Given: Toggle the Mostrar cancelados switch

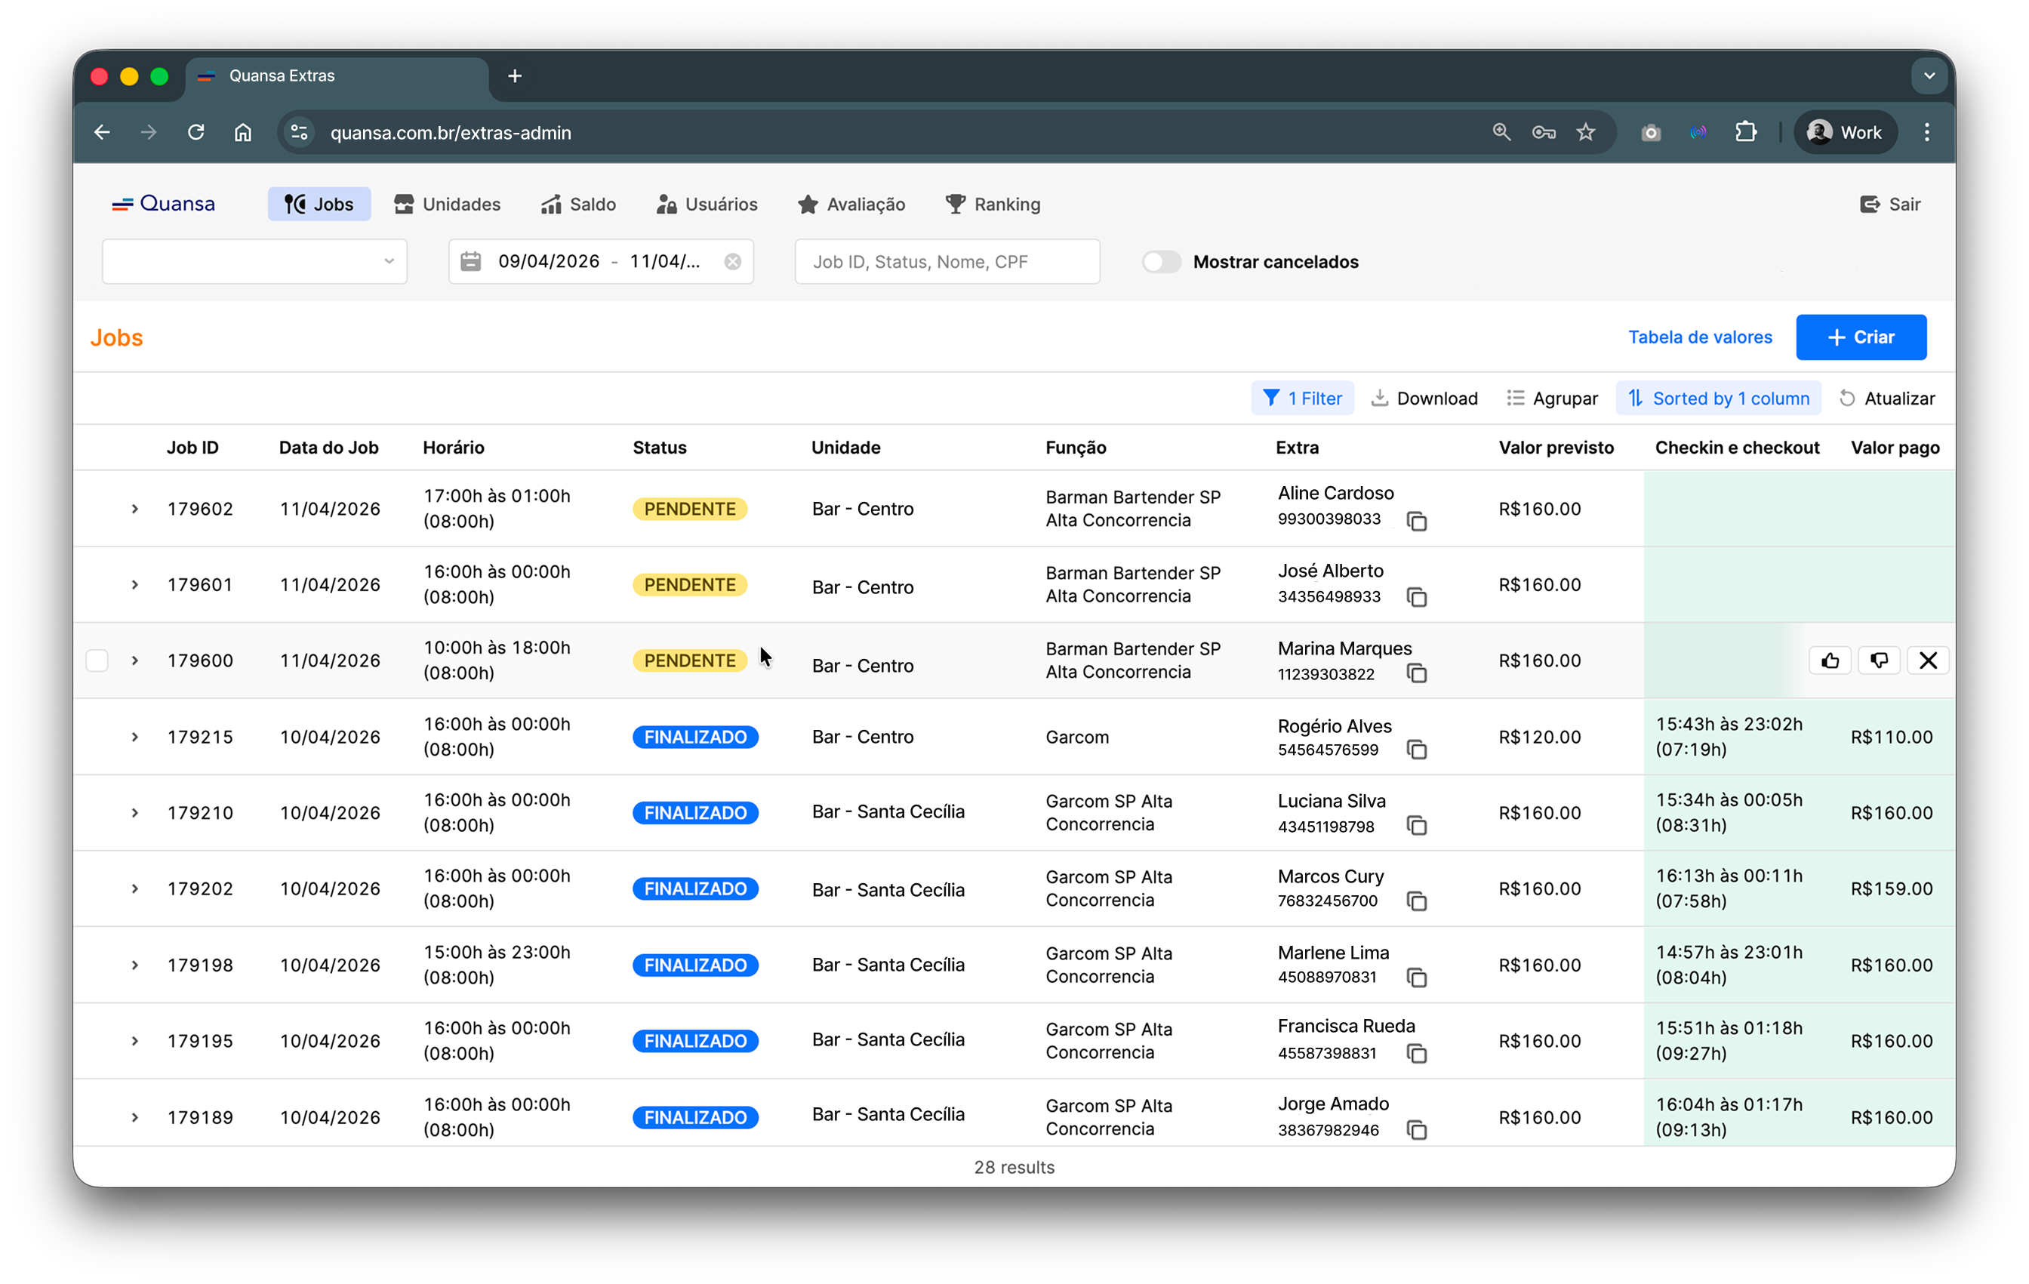Looking at the screenshot, I should pos(1161,261).
